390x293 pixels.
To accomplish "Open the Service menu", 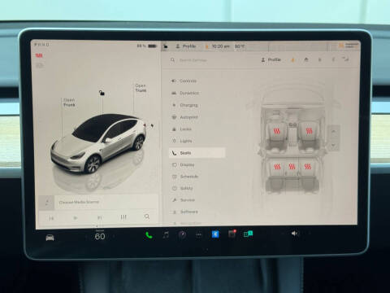I will pos(184,200).
